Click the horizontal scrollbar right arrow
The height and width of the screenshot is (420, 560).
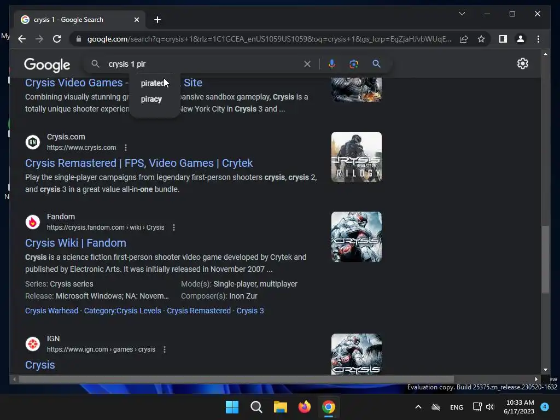536,380
